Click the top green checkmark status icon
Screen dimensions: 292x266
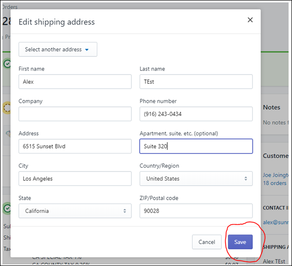7,64
